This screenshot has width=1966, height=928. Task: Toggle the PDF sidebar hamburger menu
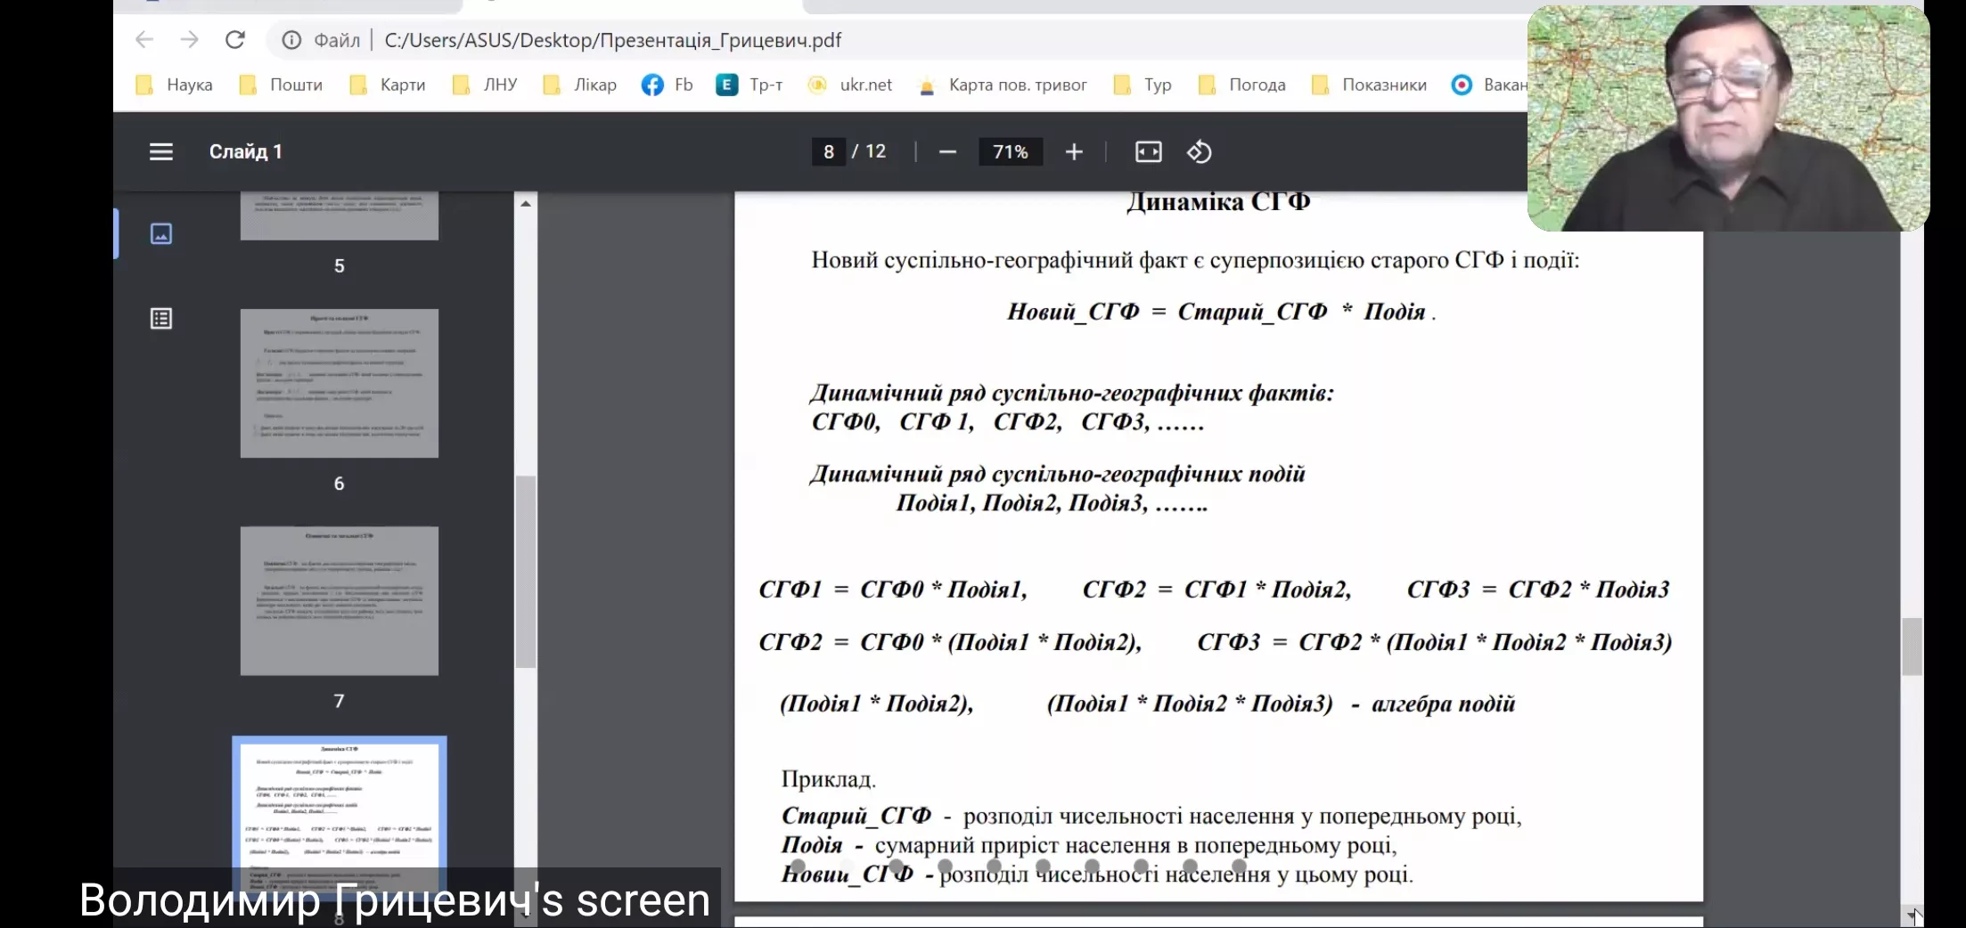coord(161,152)
